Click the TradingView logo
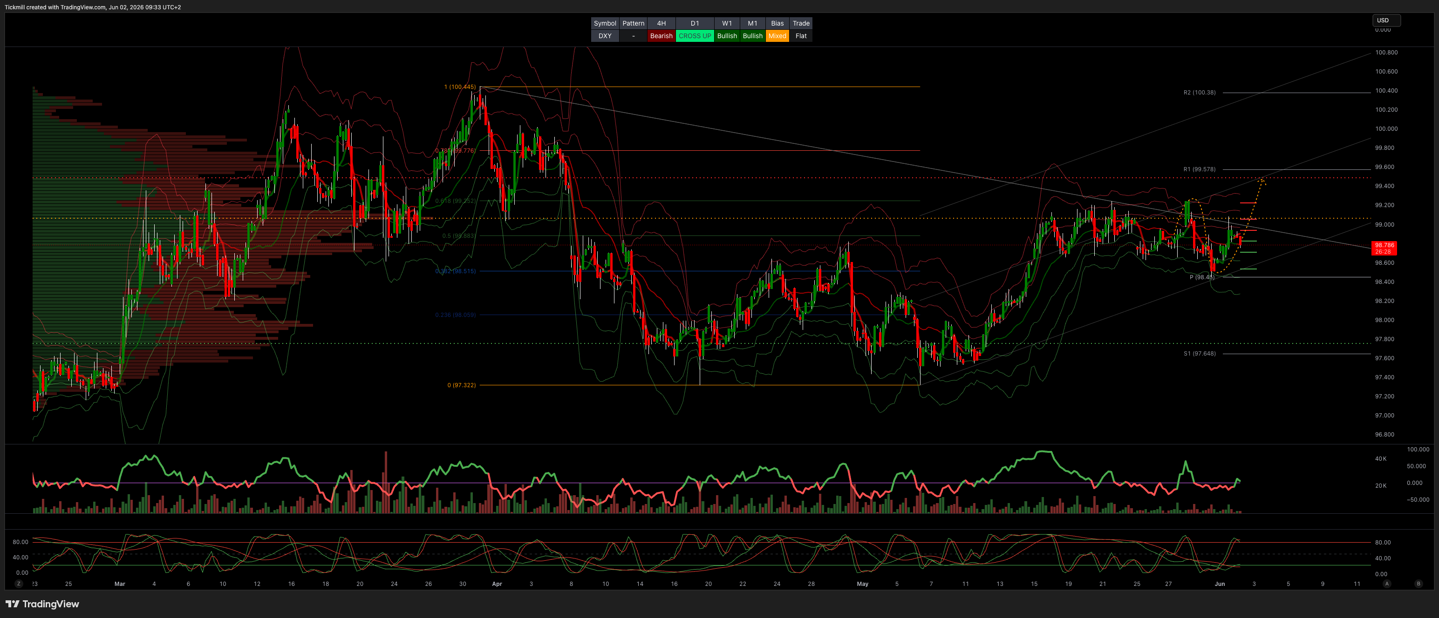 point(42,604)
